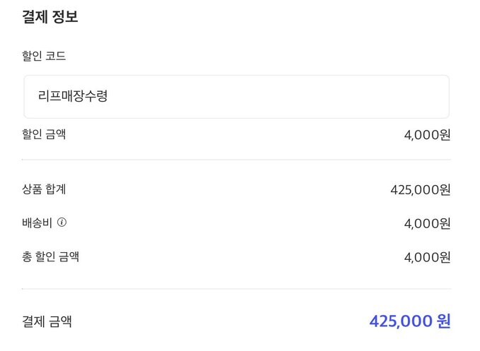
Task: Click the 4,000원 value beside 총 할인 금액
Action: click(427, 257)
